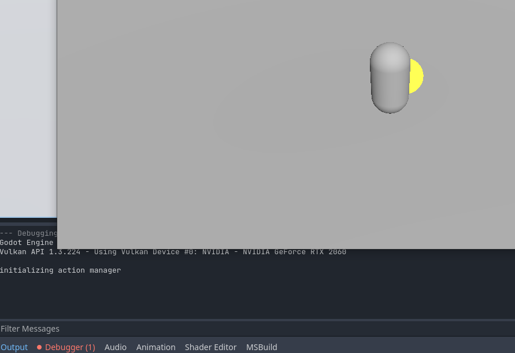Click the capsule player character in the game
The height and width of the screenshot is (353, 515).
click(x=390, y=77)
